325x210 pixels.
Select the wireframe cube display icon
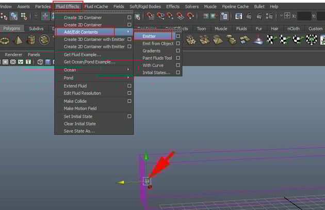click(40, 62)
